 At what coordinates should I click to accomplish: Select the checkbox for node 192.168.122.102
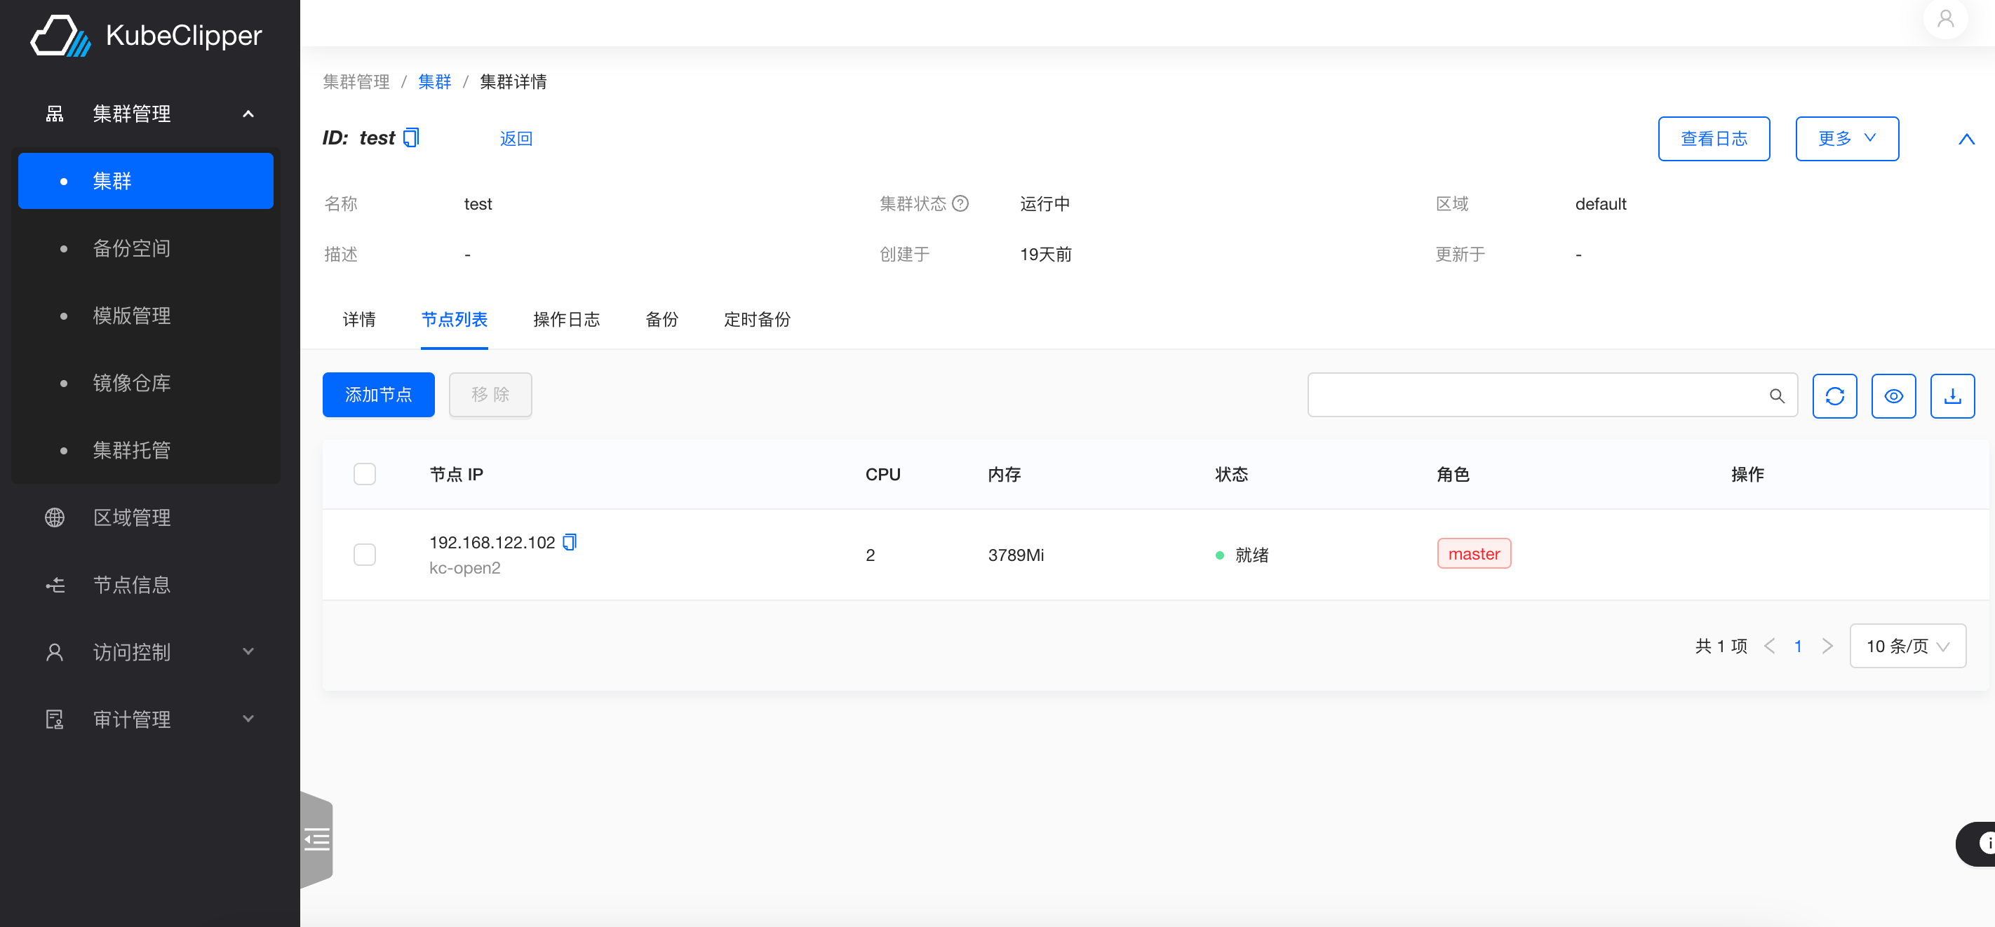click(x=364, y=555)
